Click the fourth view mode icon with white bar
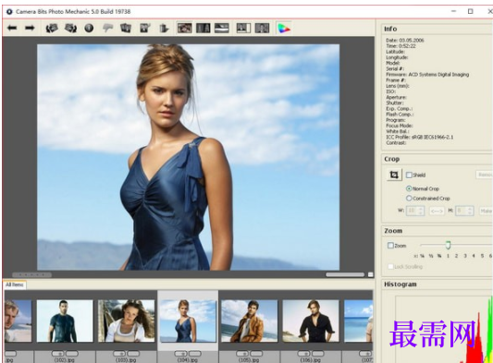Image resolution: width=493 pixels, height=363 pixels. coord(243,28)
